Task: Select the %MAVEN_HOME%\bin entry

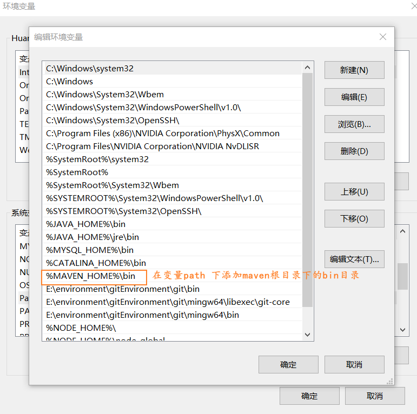Action: pos(173,276)
